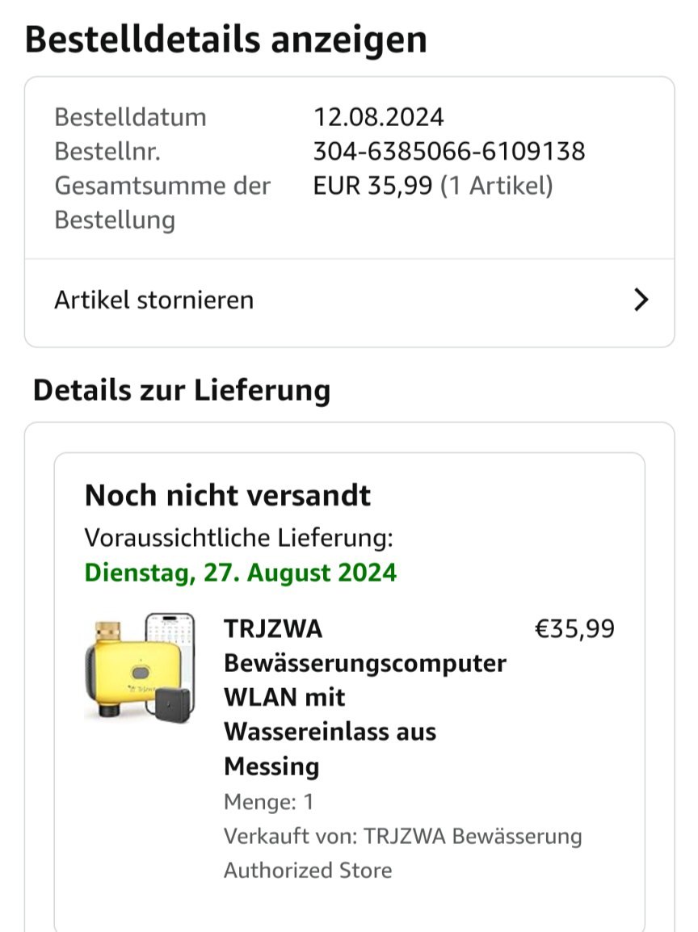The image size is (698, 932).
Task: Click the Bestelldatum label
Action: click(130, 117)
